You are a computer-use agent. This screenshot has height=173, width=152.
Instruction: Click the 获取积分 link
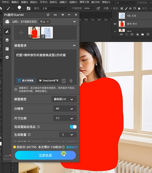(72, 147)
